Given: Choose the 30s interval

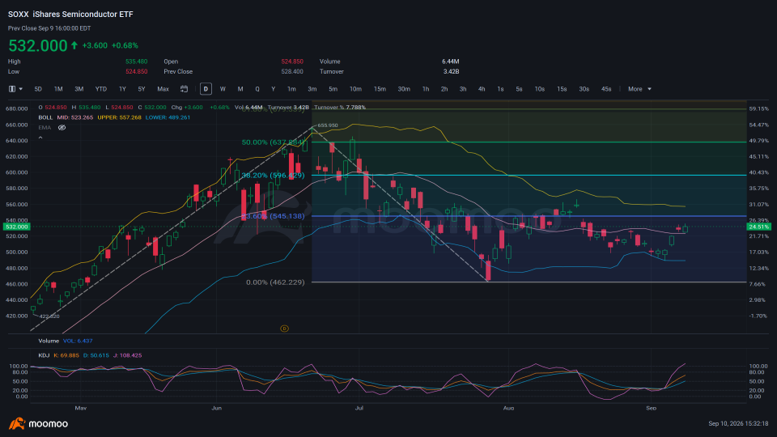Looking at the screenshot, I should point(584,89).
